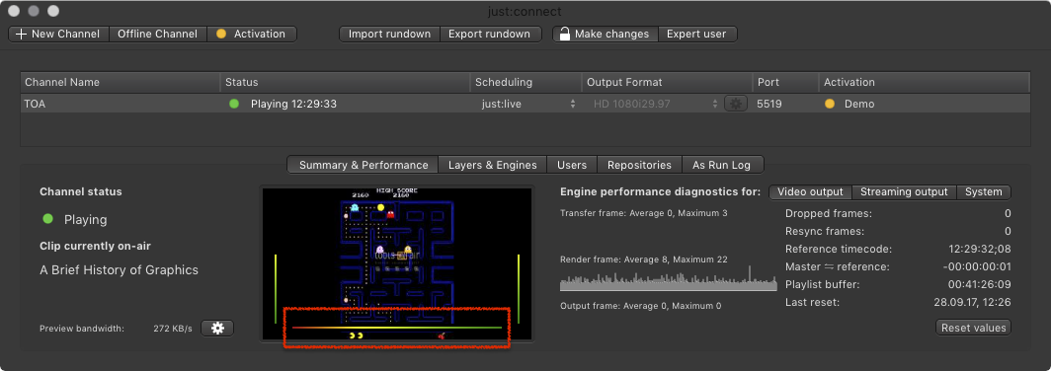Select the TOA channel row
This screenshot has height=371, width=1051.
525,104
